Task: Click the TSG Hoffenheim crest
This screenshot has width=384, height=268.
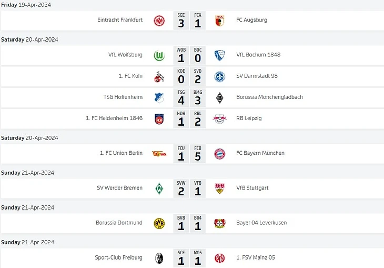Action: point(159,97)
